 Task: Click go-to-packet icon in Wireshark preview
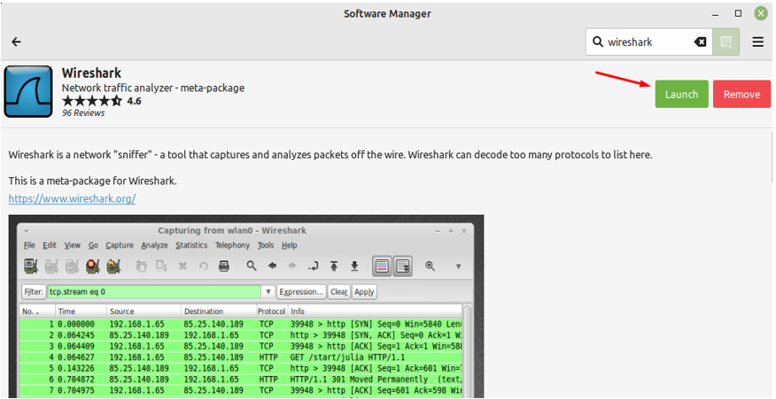[x=313, y=266]
